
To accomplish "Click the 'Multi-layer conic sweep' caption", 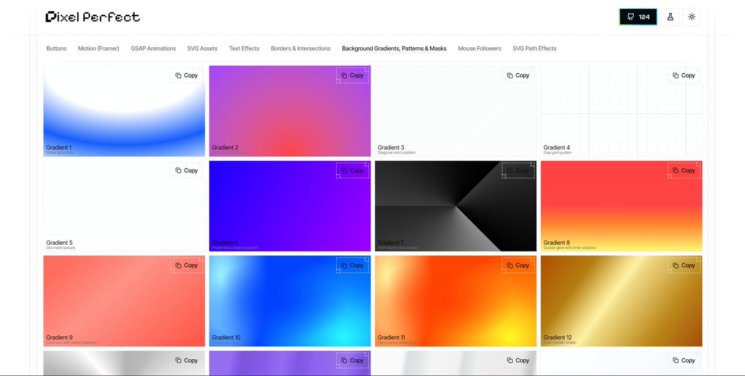I will coord(397,247).
